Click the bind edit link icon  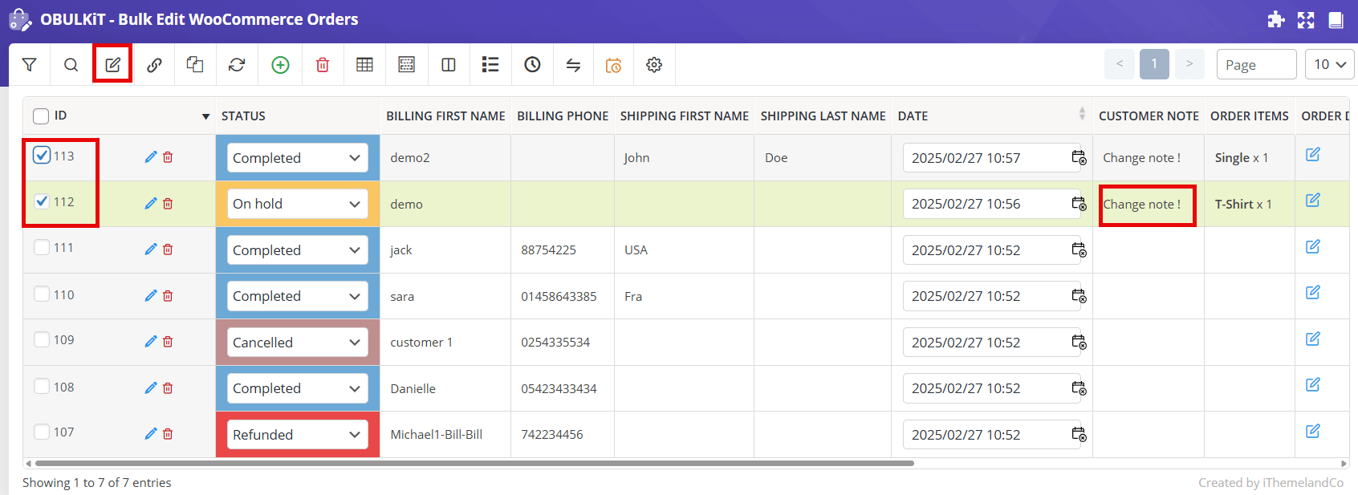pos(154,65)
